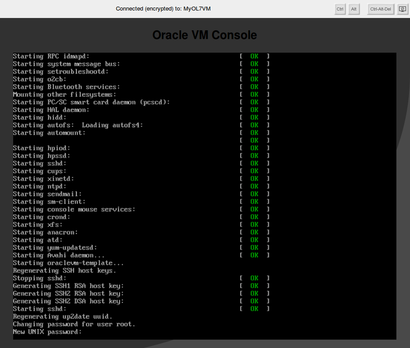
Task: Select 'Changing password for user root.' line
Action: [74, 324]
